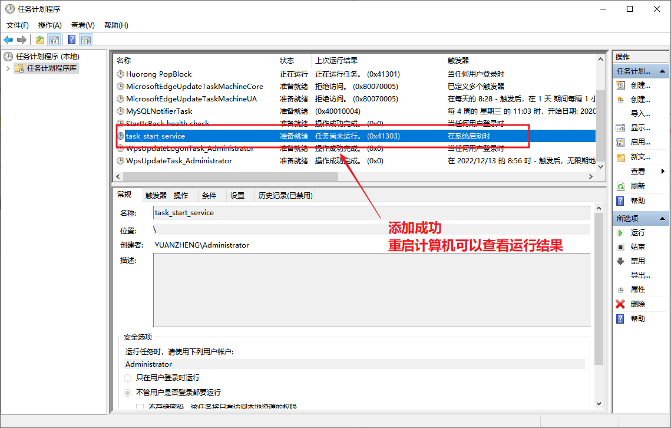671x428 pixels.
Task: Click the forward arrow toolbar icon
Action: coord(22,39)
